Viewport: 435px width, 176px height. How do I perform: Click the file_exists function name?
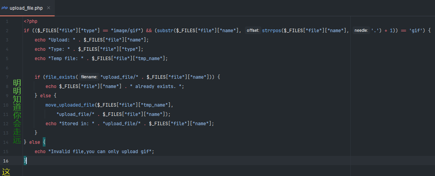coord(61,77)
